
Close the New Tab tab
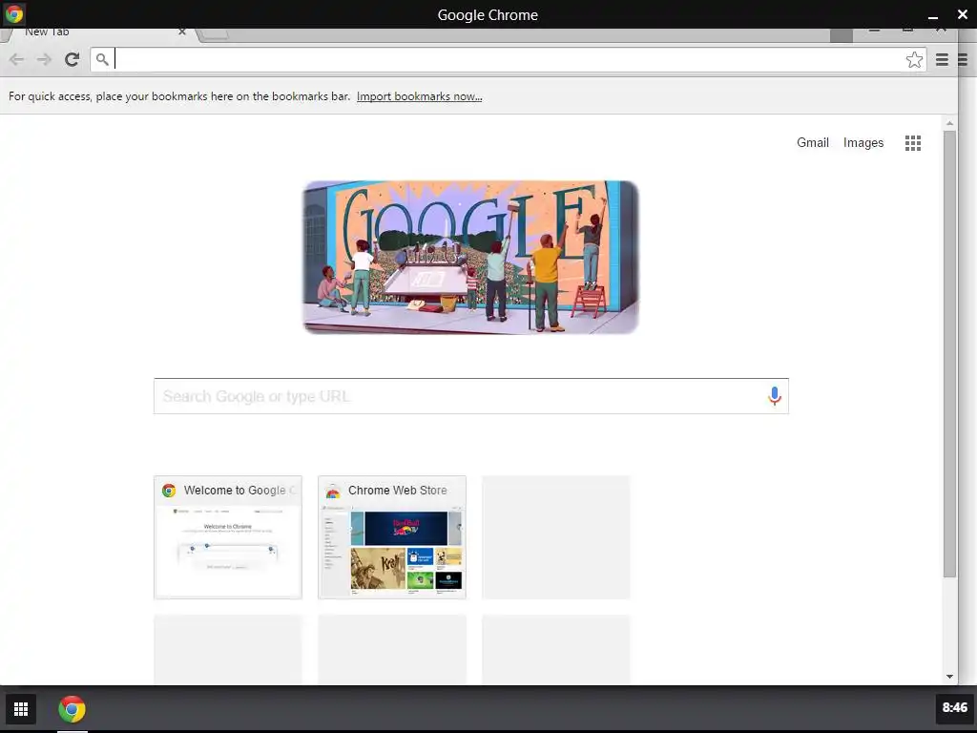coord(182,31)
